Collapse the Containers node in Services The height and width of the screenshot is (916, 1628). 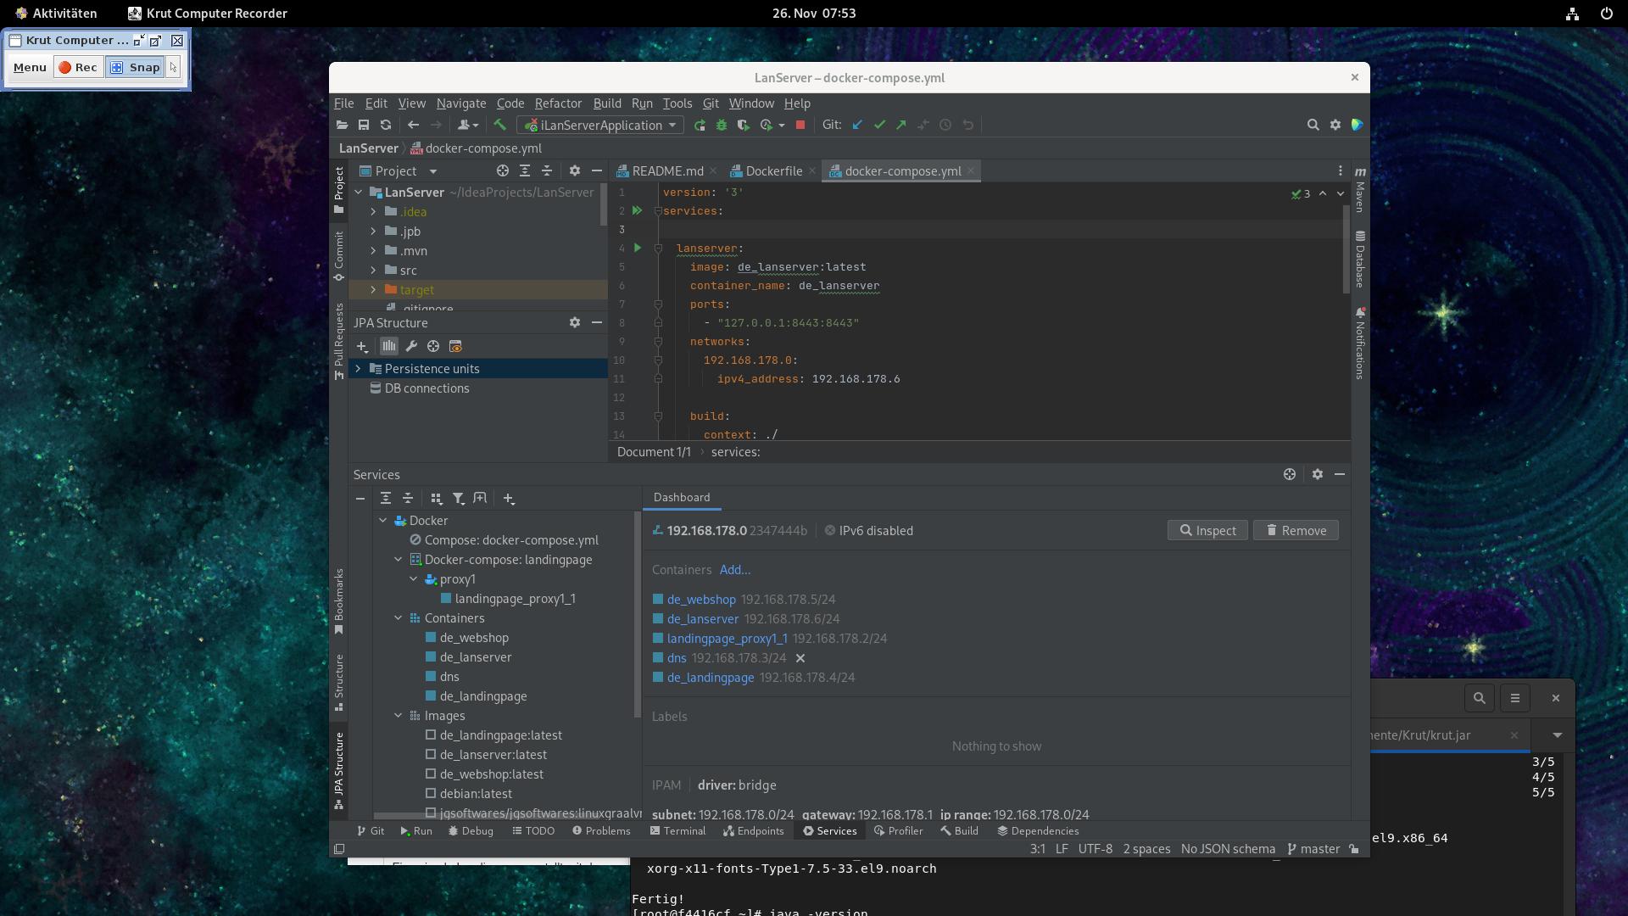point(398,618)
